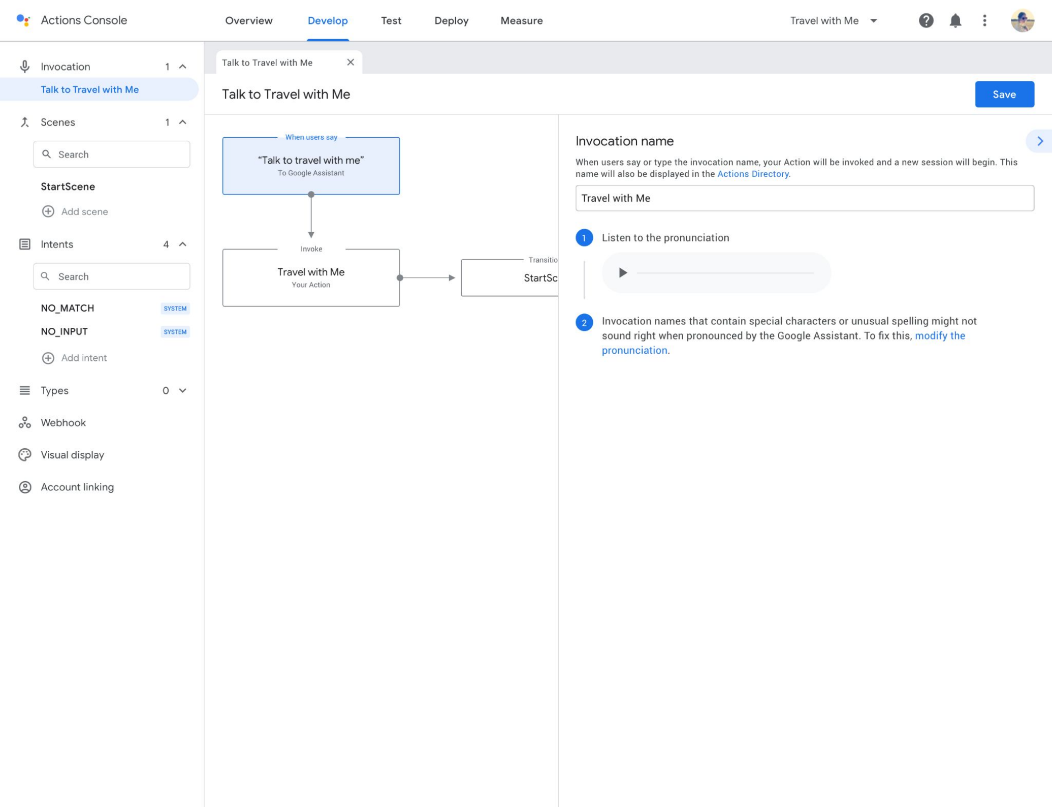The height and width of the screenshot is (807, 1052).
Task: Focus the Scenes search field
Action: (112, 154)
